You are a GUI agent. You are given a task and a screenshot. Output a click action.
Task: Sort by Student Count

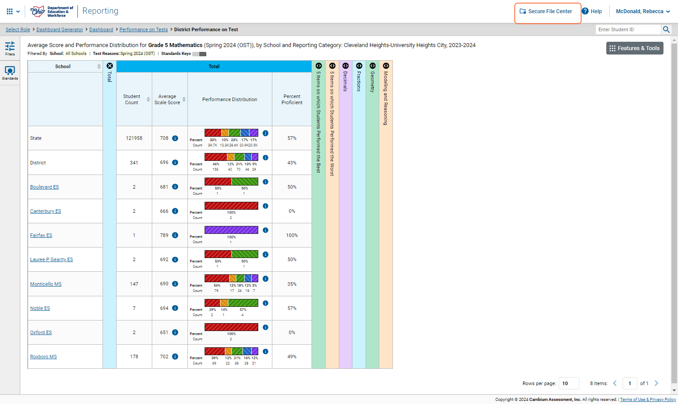(148, 99)
